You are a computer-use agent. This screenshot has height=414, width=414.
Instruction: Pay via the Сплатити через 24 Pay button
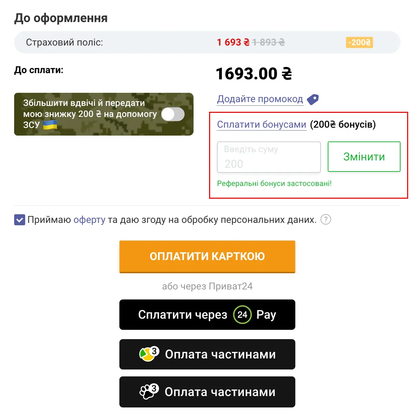coord(207,315)
